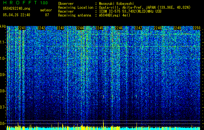Select the filename 0504262240.png
This screenshot has width=204, height=130.
click(17, 8)
